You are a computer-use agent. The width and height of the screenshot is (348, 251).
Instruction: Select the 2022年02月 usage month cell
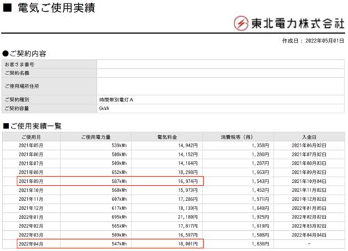[31, 226]
